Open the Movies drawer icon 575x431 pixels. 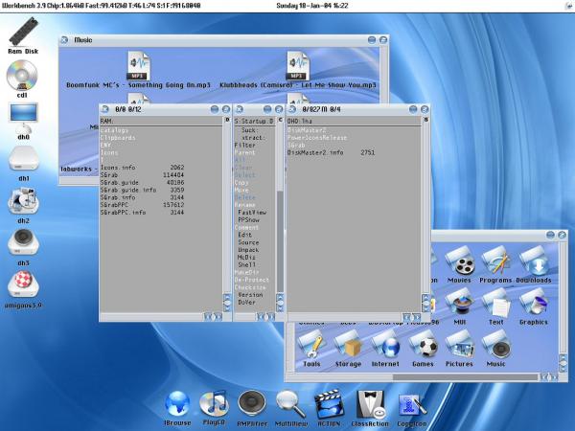point(459,261)
